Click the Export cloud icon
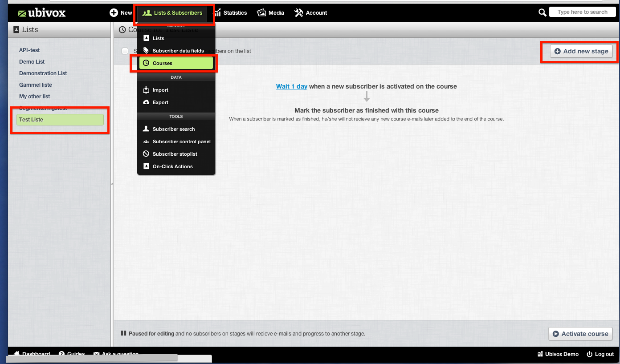The height and width of the screenshot is (364, 620). tap(146, 102)
